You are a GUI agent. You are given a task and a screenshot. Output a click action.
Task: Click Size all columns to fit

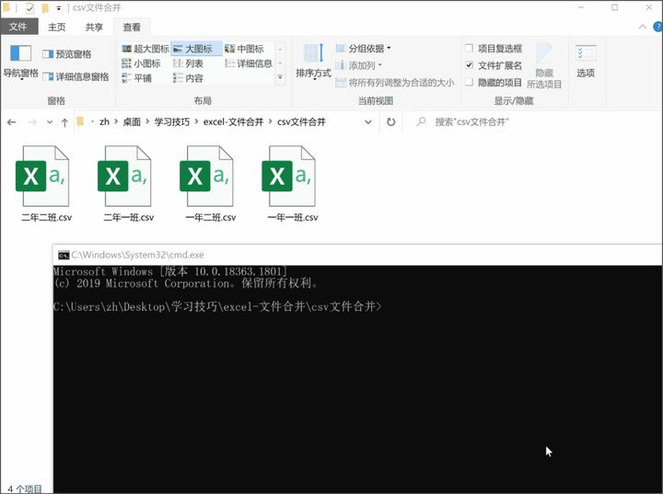[x=395, y=83]
